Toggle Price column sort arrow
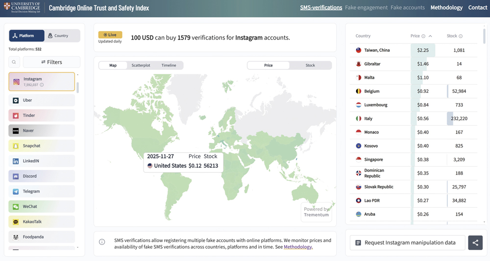490x261 pixels. [x=430, y=36]
